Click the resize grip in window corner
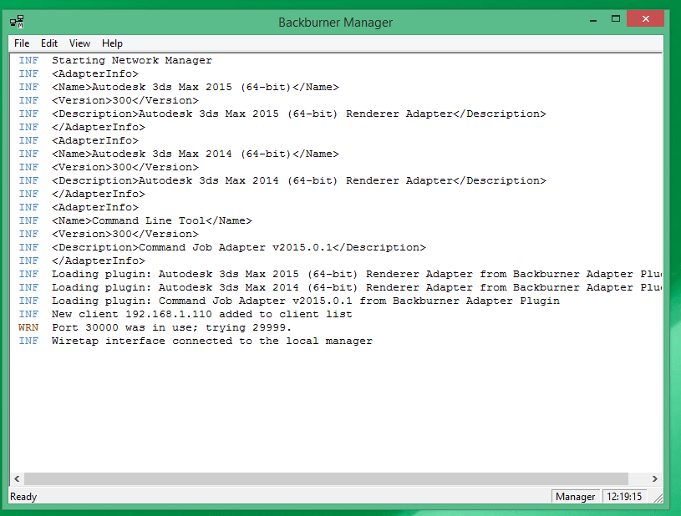This screenshot has width=681, height=516. click(x=658, y=499)
